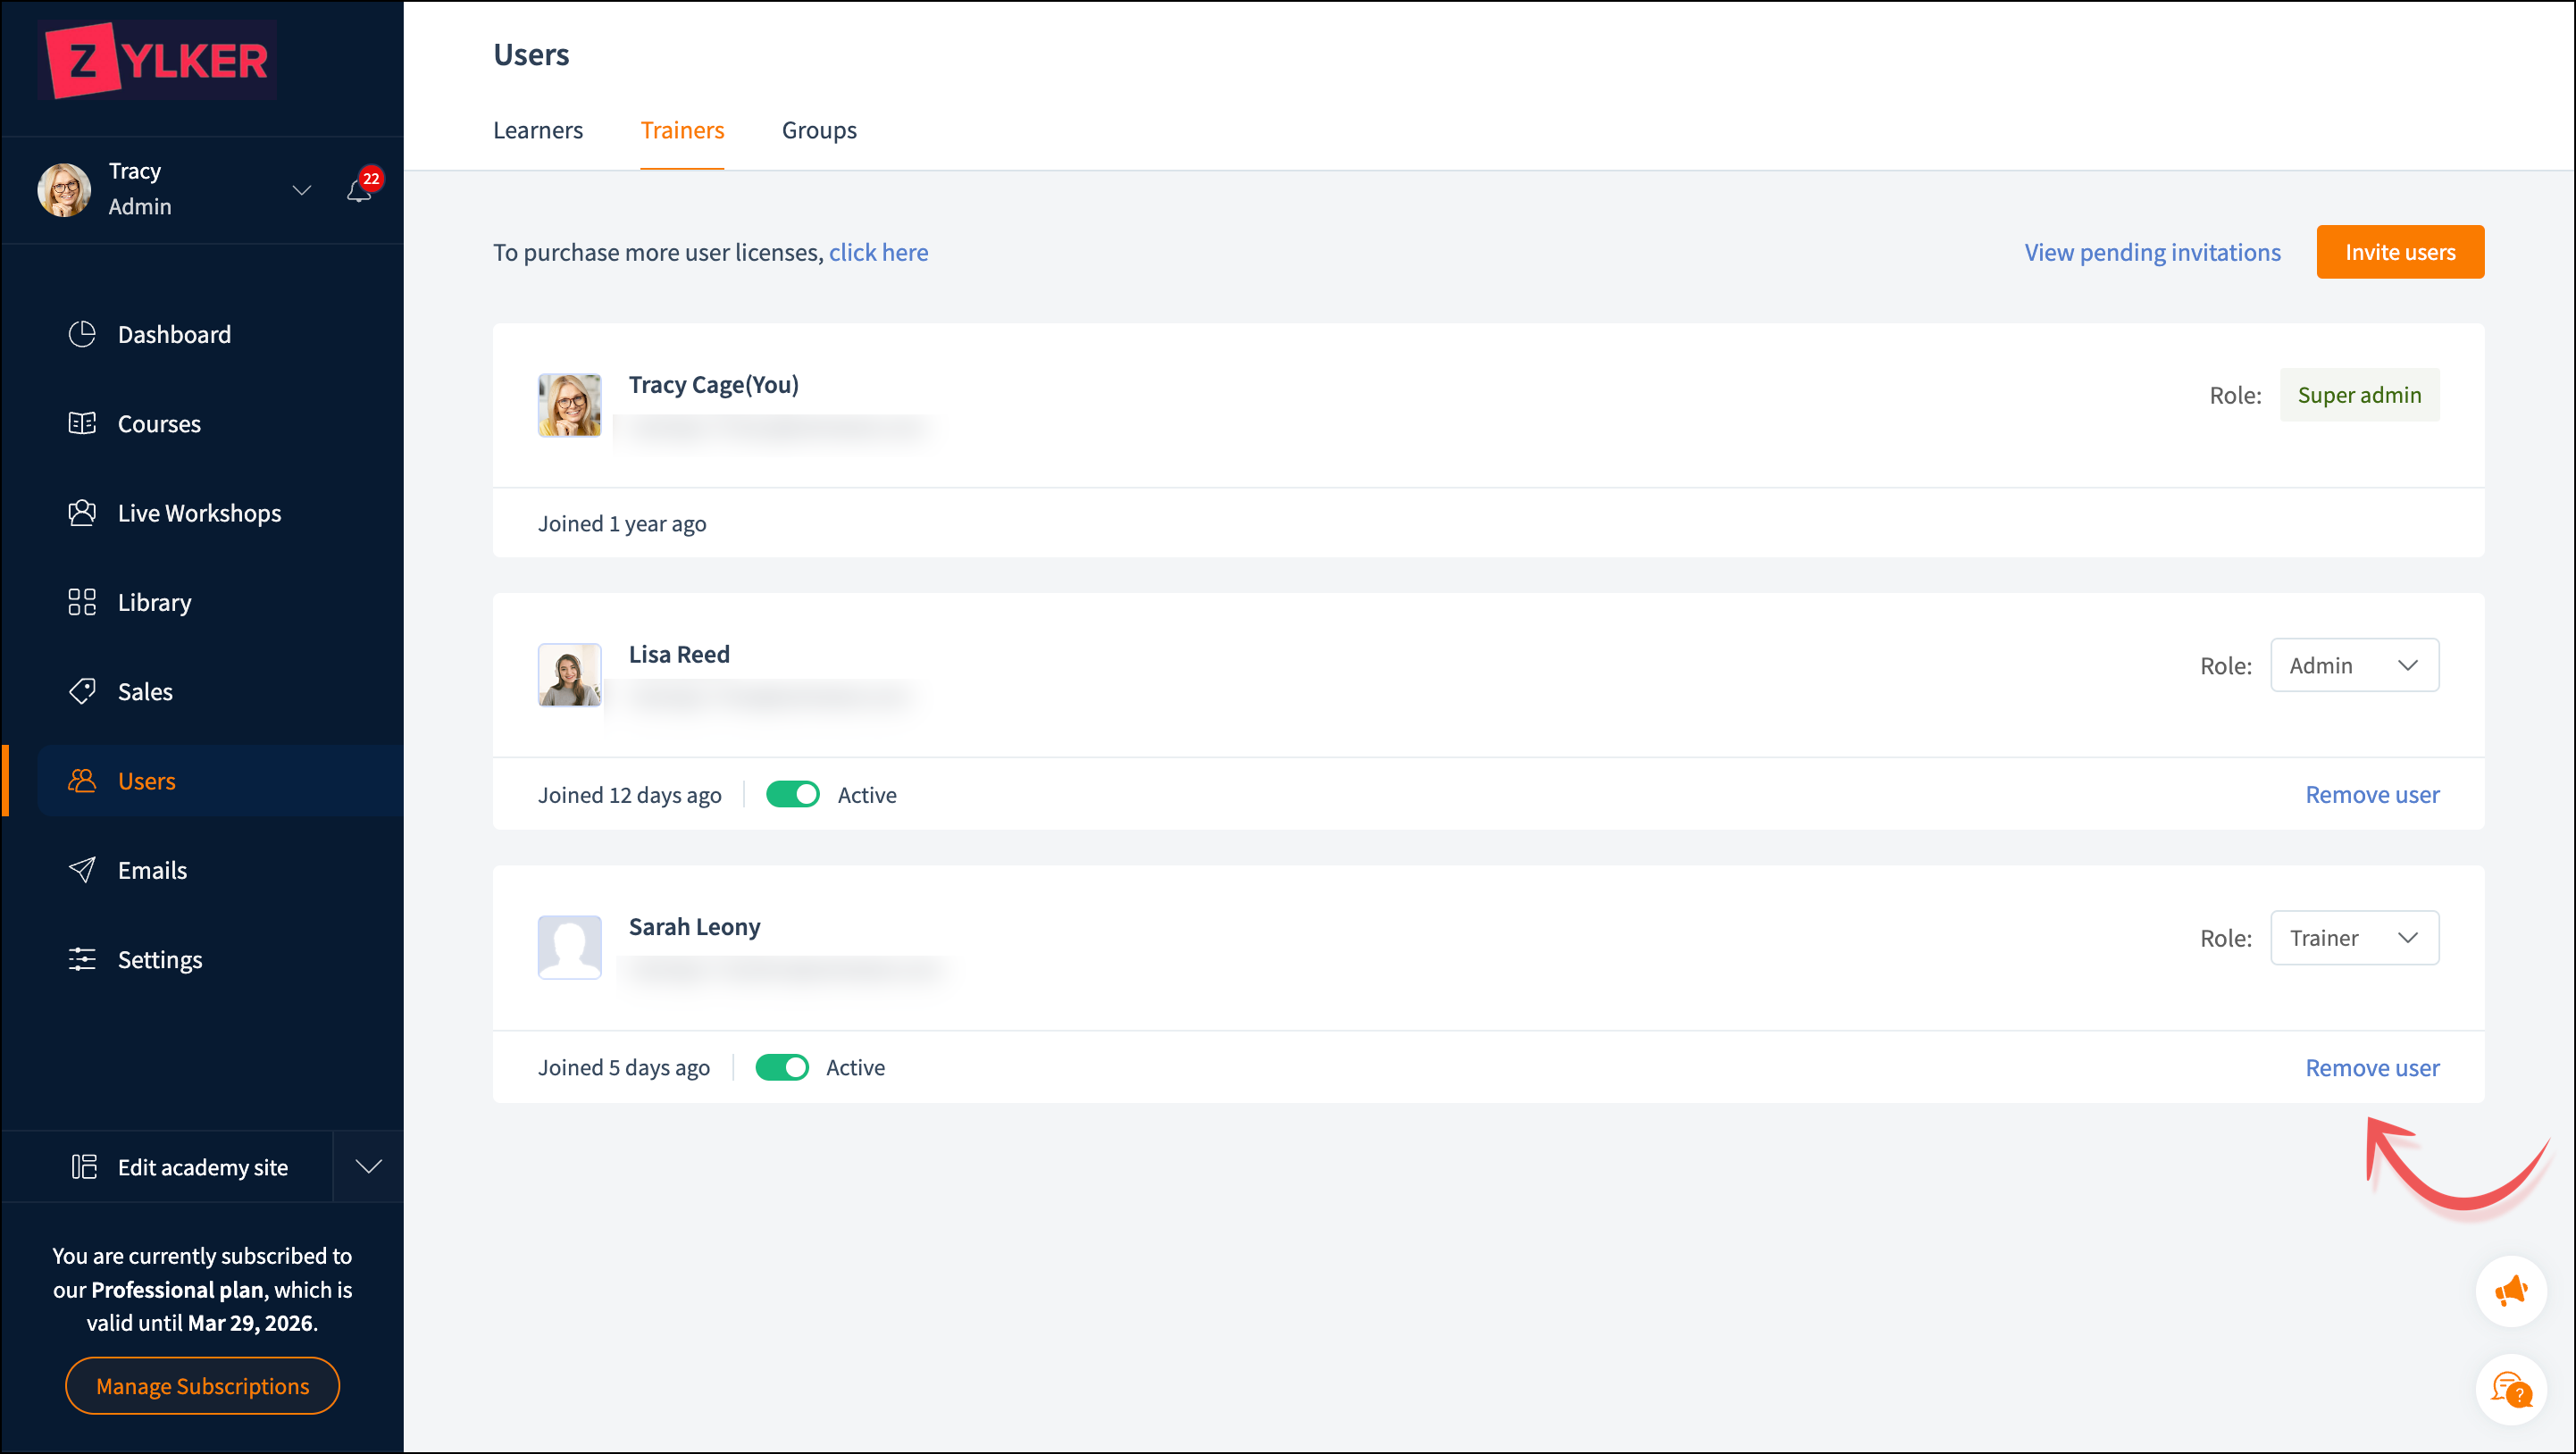This screenshot has width=2576, height=1454.
Task: Click the Sales tag icon
Action: (x=82, y=691)
